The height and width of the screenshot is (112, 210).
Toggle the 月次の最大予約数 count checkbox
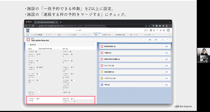coord(74,80)
